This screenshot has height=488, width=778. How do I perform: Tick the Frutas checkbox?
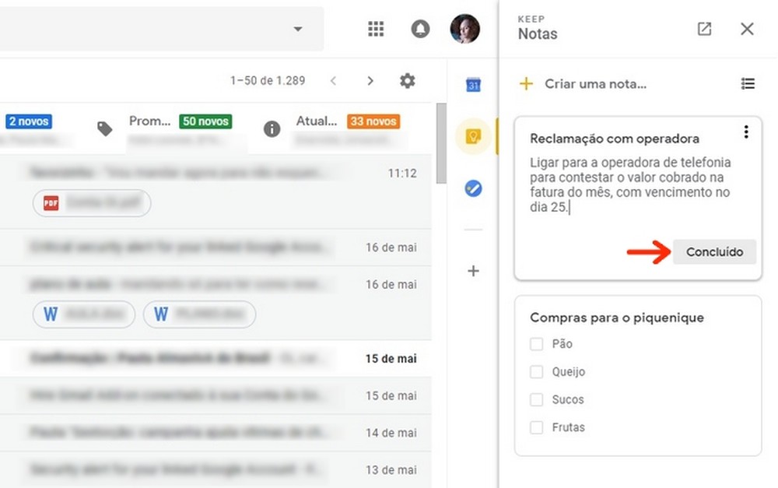pyautogui.click(x=536, y=427)
